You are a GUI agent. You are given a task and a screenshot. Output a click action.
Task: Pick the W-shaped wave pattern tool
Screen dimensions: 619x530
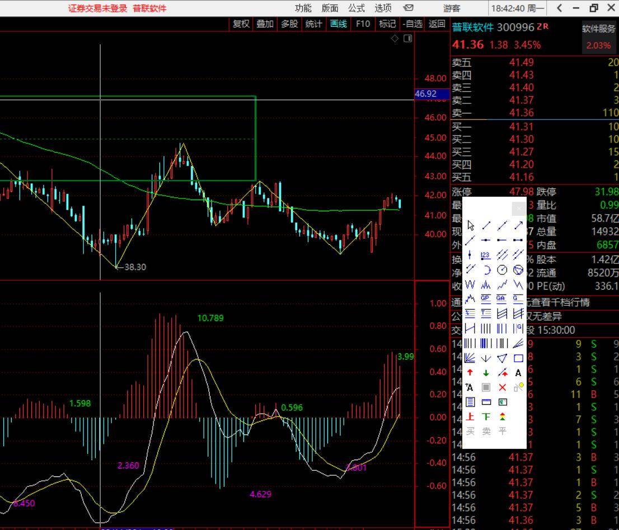click(x=470, y=285)
